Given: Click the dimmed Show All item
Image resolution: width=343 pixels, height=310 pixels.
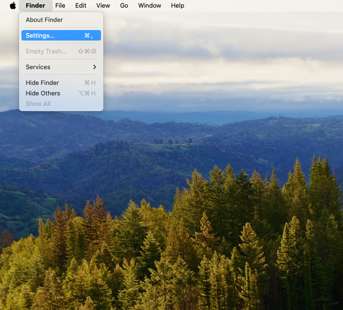Looking at the screenshot, I should click(x=38, y=103).
